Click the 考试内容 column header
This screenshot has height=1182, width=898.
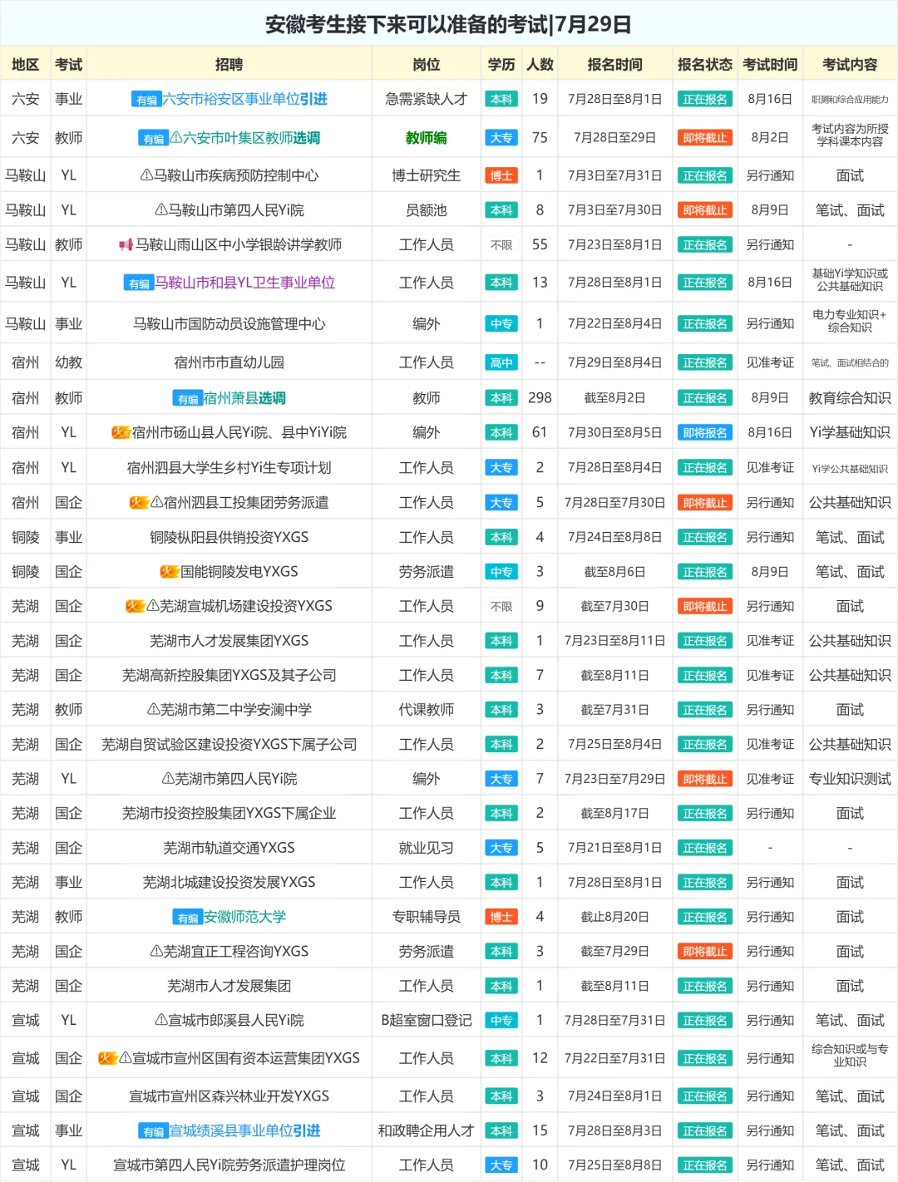coord(850,65)
